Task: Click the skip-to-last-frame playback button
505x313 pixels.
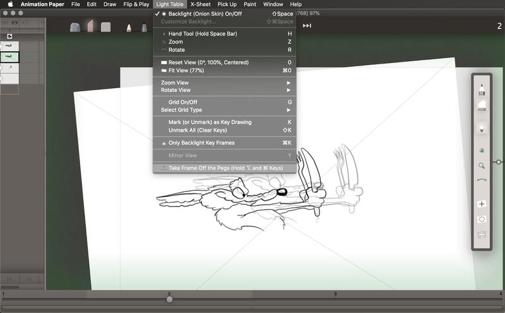Action: (307, 26)
